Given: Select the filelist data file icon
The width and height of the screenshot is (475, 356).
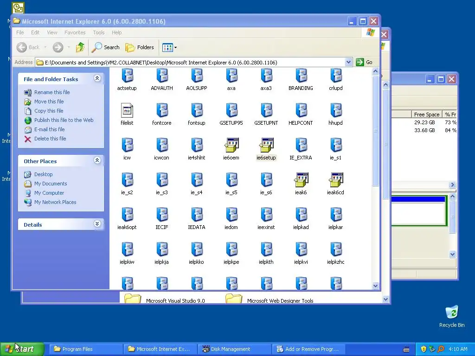Looking at the screenshot, I should (x=127, y=110).
